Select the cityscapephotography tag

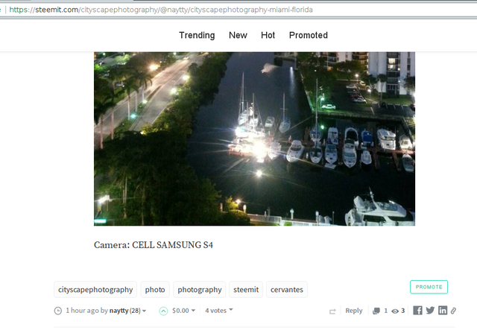pos(95,290)
